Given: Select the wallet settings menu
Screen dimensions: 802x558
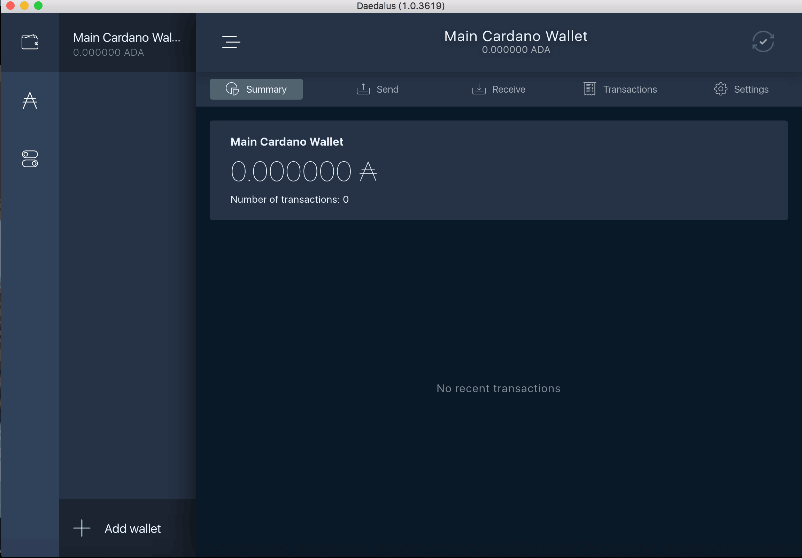Looking at the screenshot, I should [x=741, y=89].
